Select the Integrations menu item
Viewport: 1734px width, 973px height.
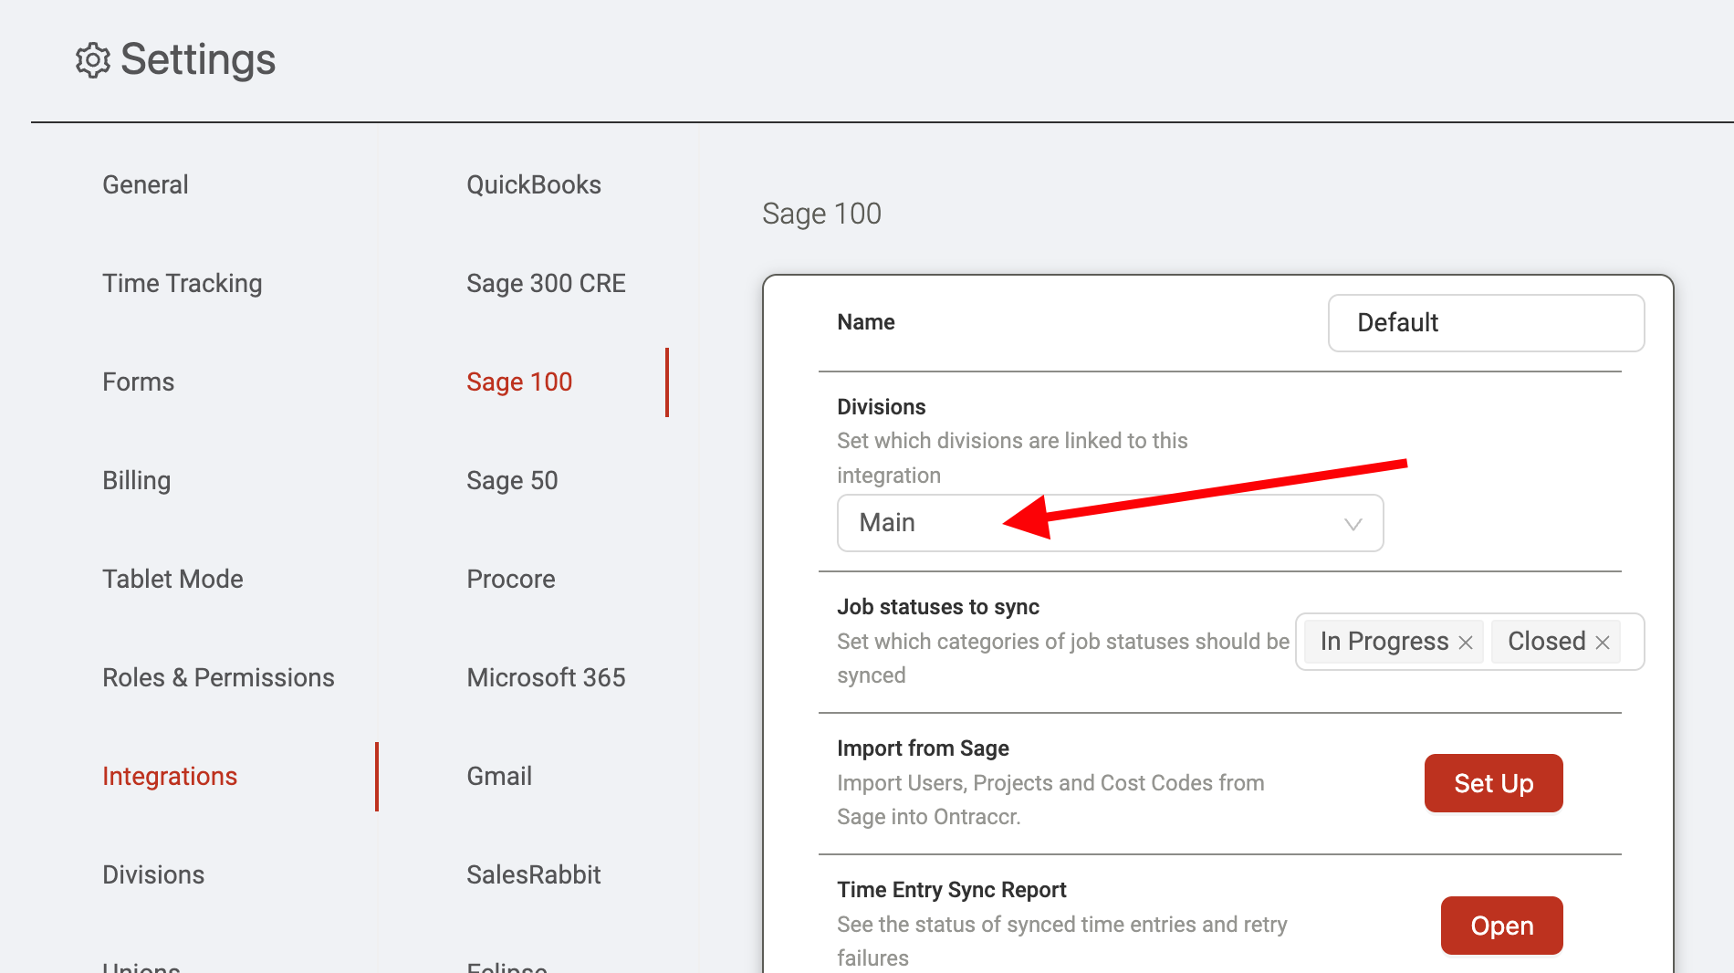pos(170,776)
